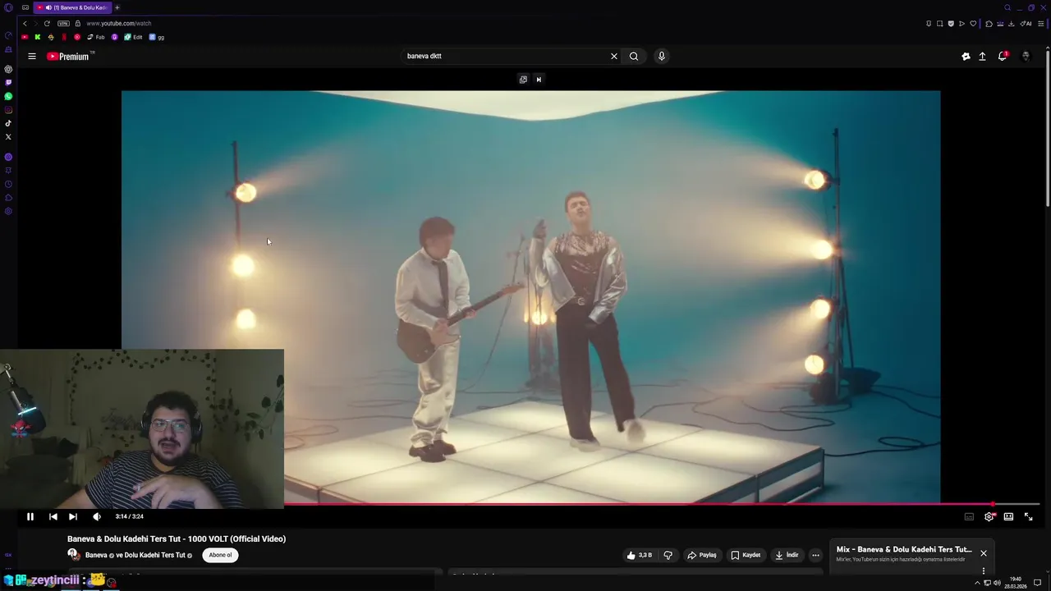Click the video title text
Image resolution: width=1051 pixels, height=591 pixels.
click(x=177, y=538)
